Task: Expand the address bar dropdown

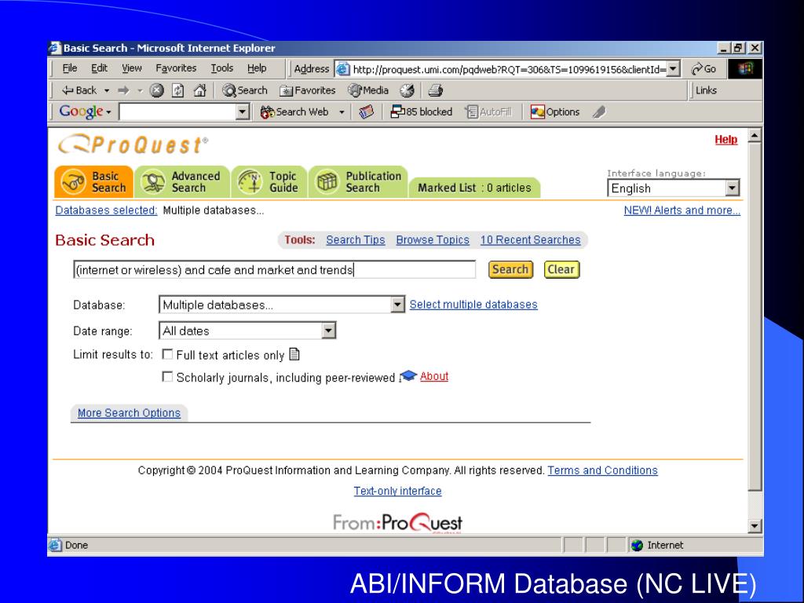Action: click(x=673, y=69)
